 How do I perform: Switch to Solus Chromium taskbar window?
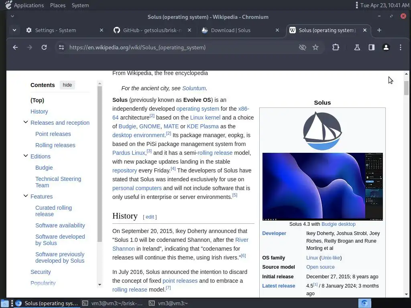(47, 303)
